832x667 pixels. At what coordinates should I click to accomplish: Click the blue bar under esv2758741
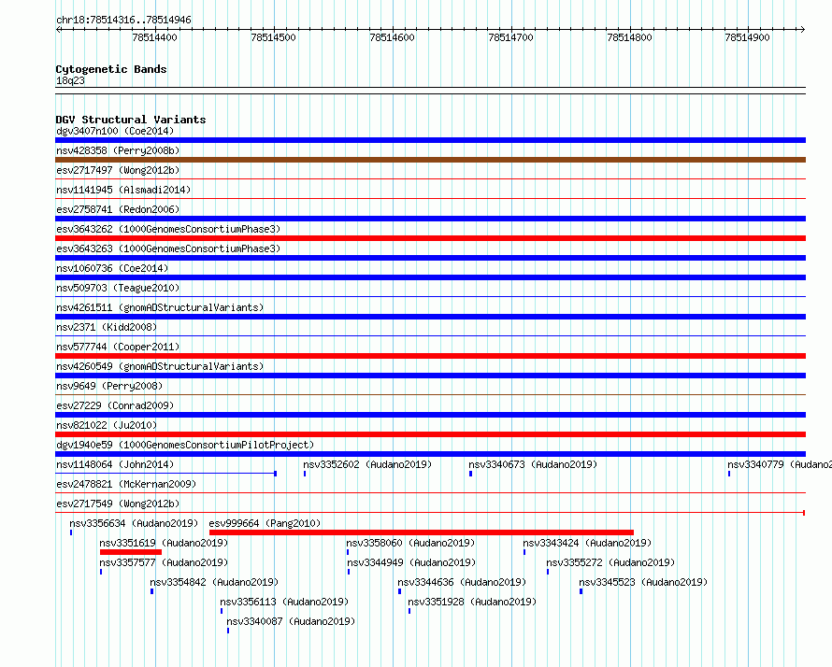point(430,219)
